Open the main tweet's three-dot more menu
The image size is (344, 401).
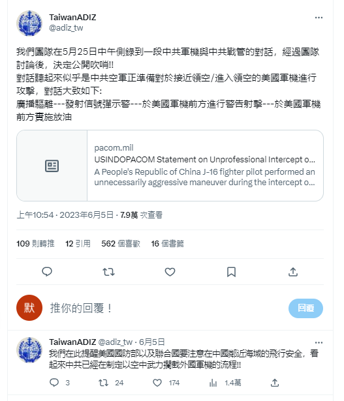319,18
